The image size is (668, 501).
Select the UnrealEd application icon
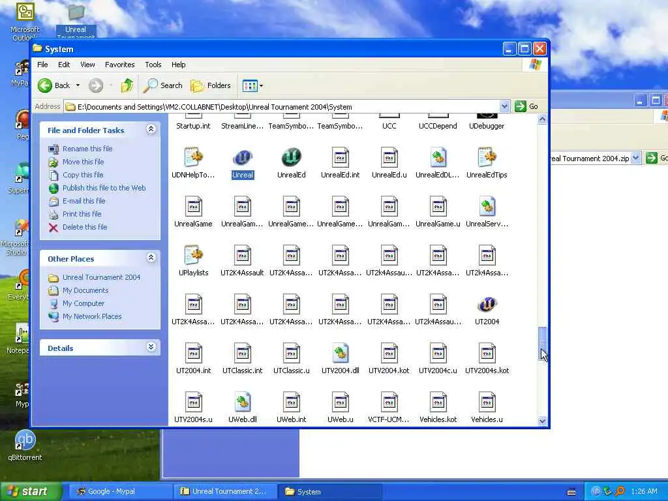292,159
